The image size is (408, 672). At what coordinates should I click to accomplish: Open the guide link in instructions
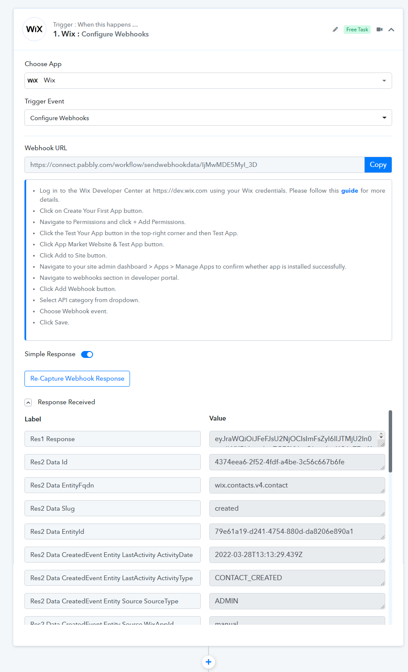(x=350, y=191)
